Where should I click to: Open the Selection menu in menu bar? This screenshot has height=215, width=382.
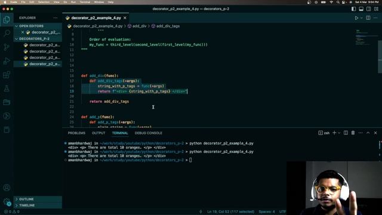(44, 2)
